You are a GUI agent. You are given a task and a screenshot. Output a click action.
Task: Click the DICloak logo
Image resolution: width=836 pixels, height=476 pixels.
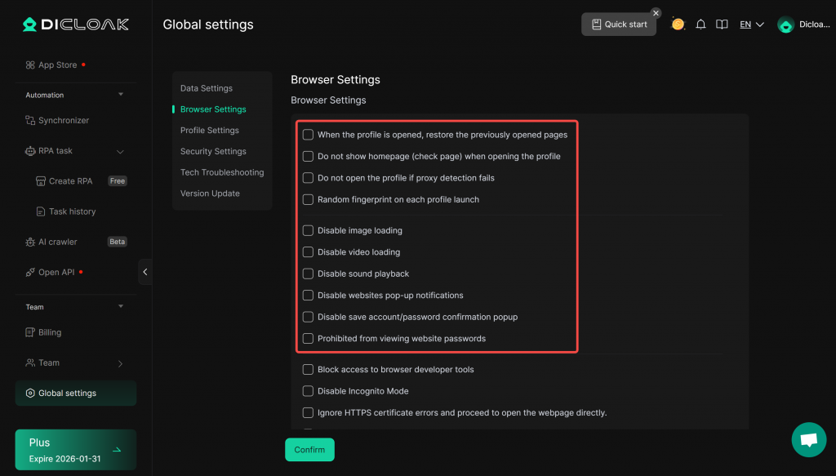pos(75,24)
